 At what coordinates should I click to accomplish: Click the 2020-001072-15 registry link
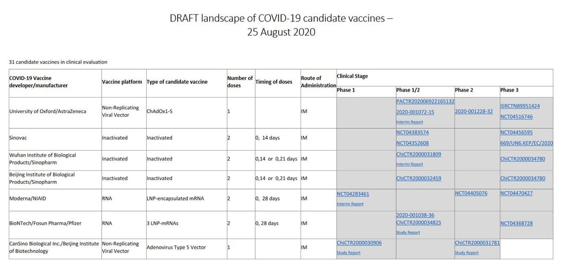pyautogui.click(x=415, y=112)
